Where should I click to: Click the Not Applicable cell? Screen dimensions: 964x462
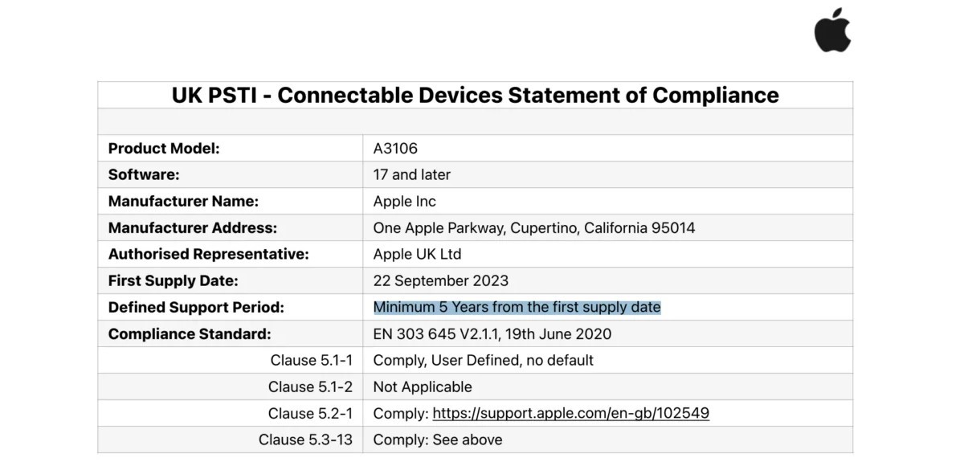click(x=423, y=386)
